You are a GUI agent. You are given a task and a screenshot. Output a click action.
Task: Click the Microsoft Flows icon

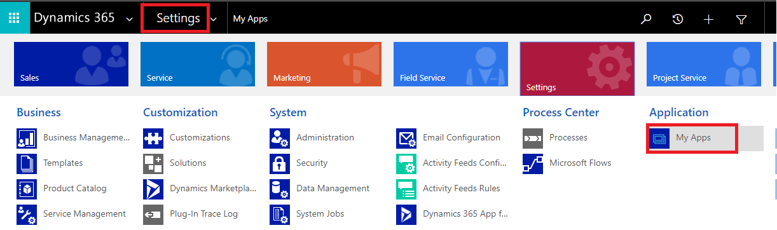pyautogui.click(x=533, y=163)
